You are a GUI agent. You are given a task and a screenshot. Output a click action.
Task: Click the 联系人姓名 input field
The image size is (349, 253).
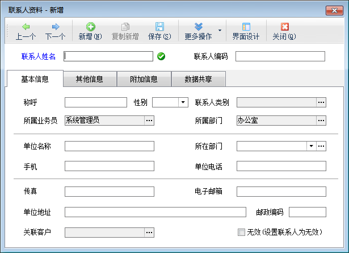coord(108,56)
